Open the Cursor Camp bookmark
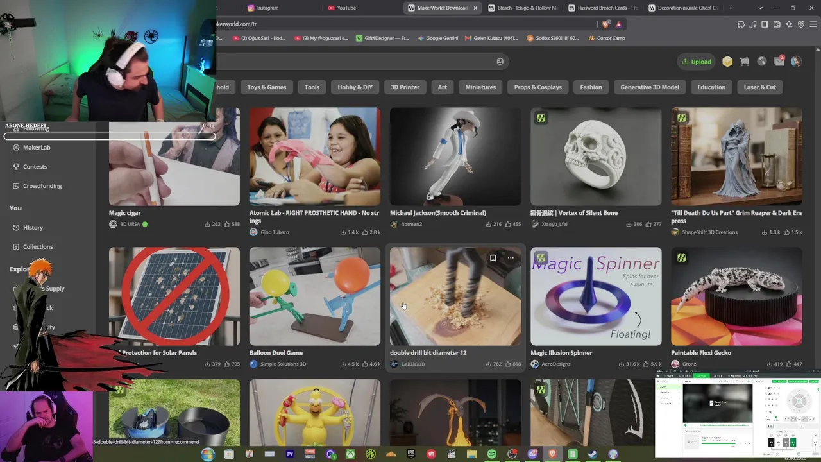Viewport: 821px width, 462px height. (x=606, y=38)
